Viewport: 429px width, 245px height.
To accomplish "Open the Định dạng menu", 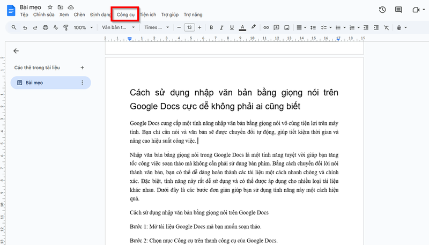I will (x=100, y=14).
